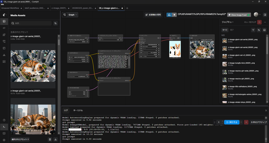Switch to the ターミナル tab
The height and width of the screenshot is (143, 269).
78,110
